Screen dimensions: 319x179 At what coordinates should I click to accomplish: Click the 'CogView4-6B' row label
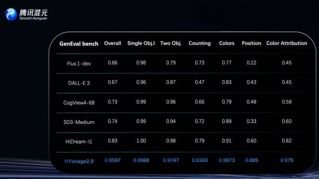[79, 103]
